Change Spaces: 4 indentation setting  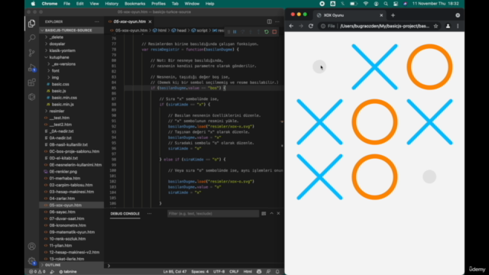200,272
